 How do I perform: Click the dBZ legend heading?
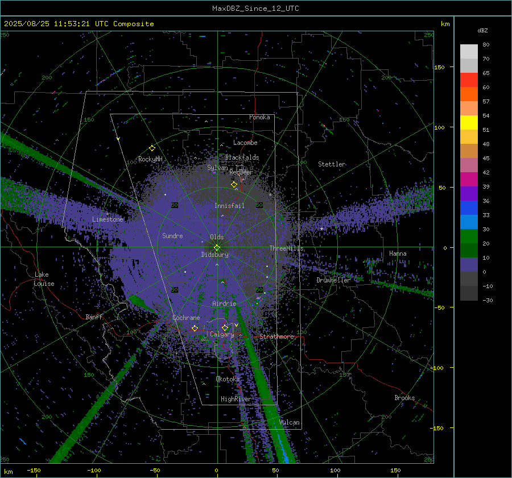pyautogui.click(x=482, y=30)
